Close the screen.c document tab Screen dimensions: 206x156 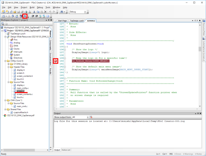tap(200, 21)
